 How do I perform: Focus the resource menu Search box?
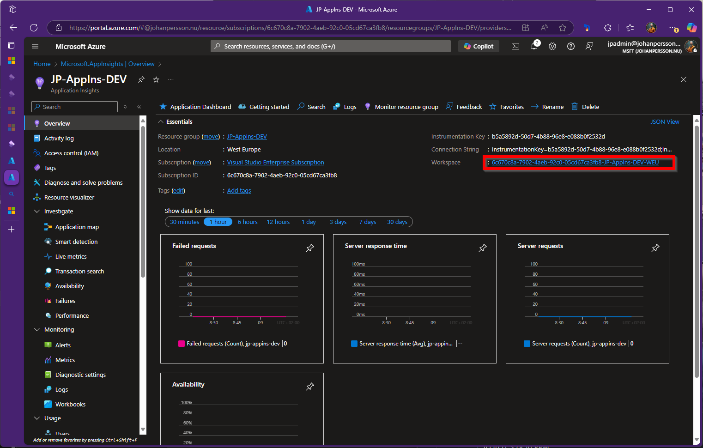75,107
